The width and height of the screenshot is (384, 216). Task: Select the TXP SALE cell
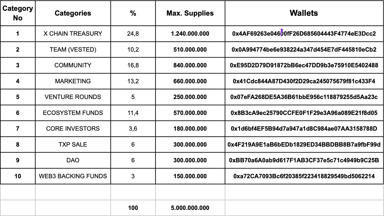tap(73, 144)
